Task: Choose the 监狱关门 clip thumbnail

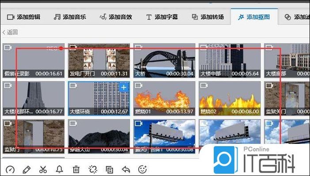Action: [287, 99]
